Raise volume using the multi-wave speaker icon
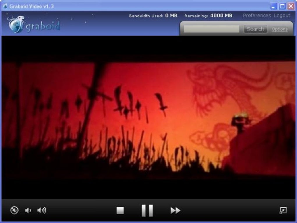This screenshot has width=297, height=223. point(42,210)
